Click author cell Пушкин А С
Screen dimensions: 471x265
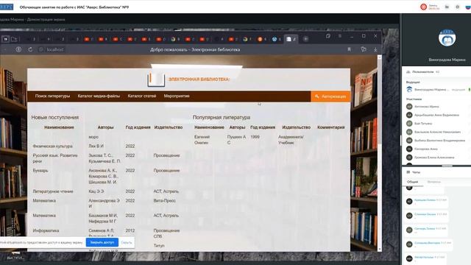pos(236,140)
